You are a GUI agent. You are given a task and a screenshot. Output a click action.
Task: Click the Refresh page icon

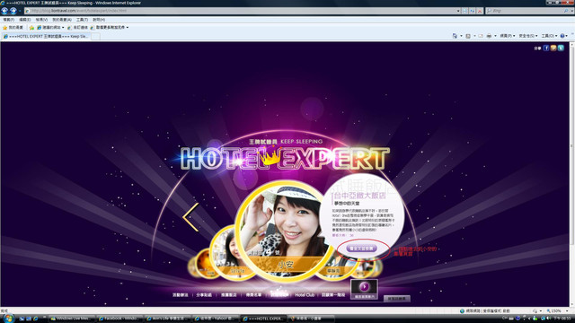[473, 11]
